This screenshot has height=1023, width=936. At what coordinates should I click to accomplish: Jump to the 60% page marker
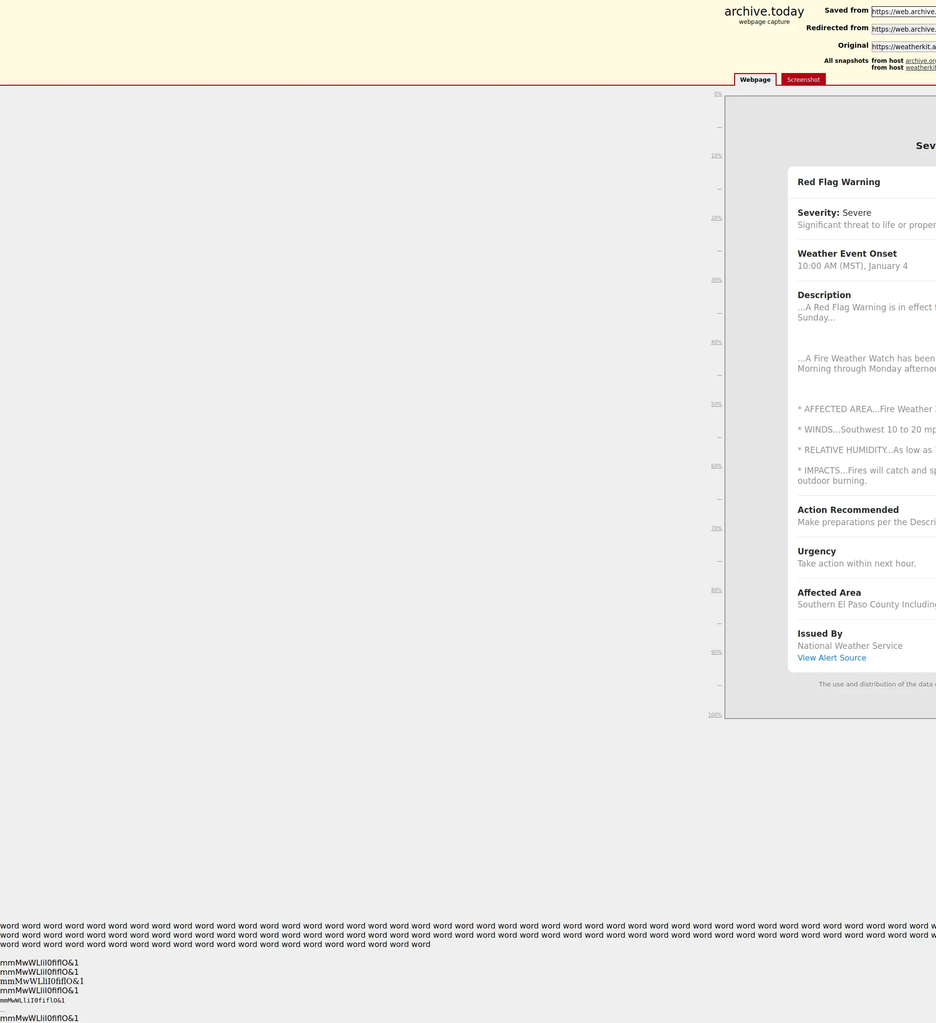(x=716, y=466)
